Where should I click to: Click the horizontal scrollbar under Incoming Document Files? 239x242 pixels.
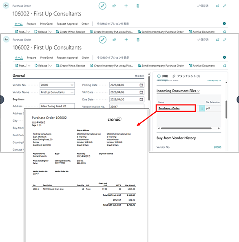click(x=186, y=128)
